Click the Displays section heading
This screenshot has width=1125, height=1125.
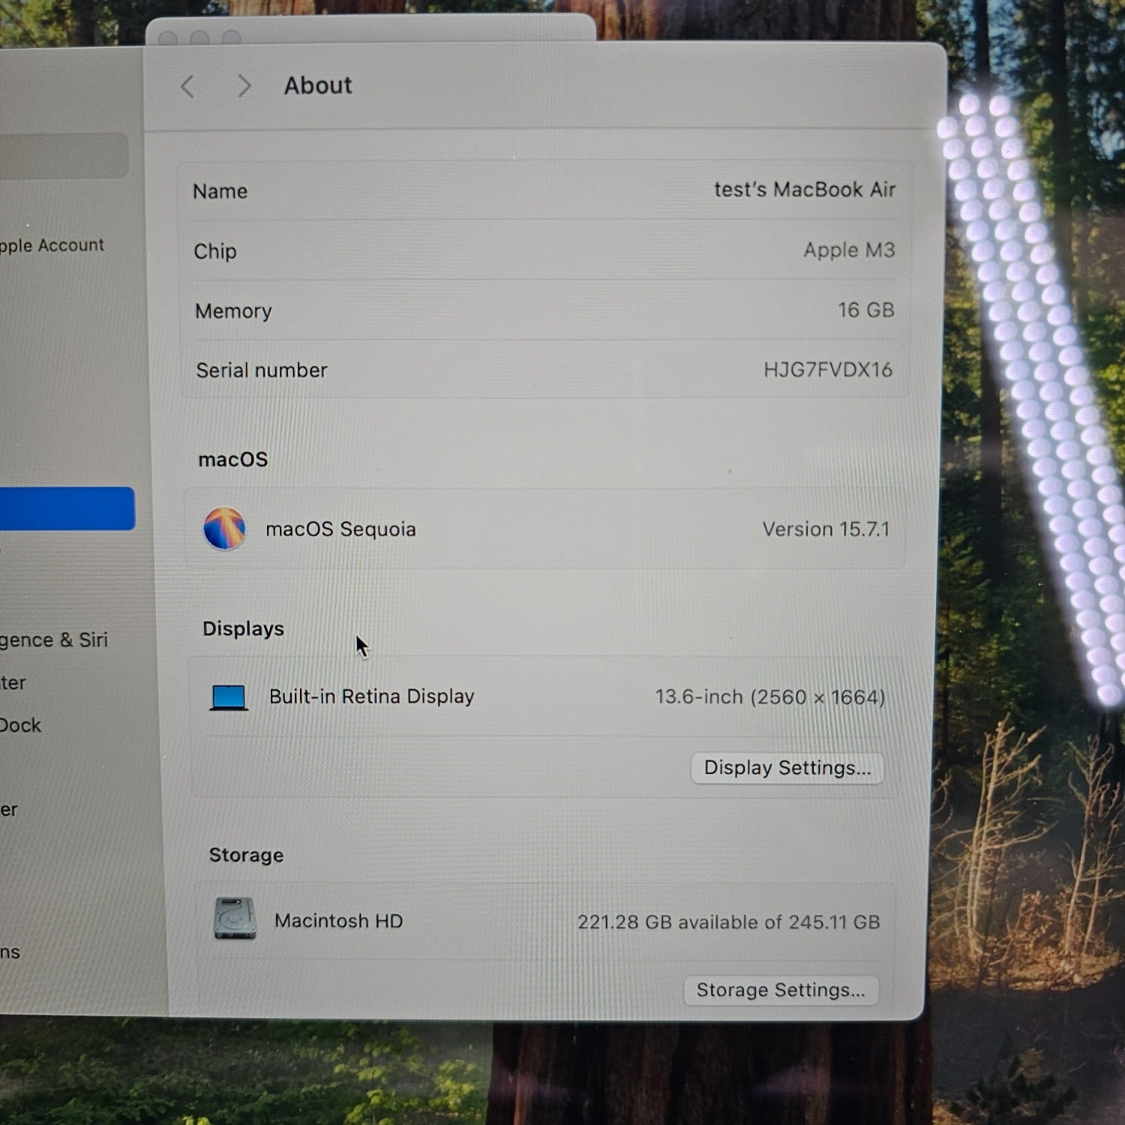coord(244,628)
